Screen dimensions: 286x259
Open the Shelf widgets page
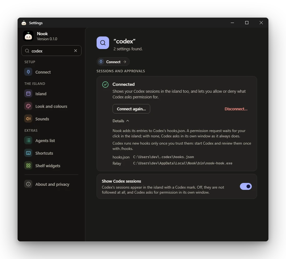48,166
